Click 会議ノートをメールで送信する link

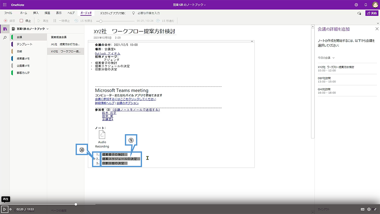point(136,110)
